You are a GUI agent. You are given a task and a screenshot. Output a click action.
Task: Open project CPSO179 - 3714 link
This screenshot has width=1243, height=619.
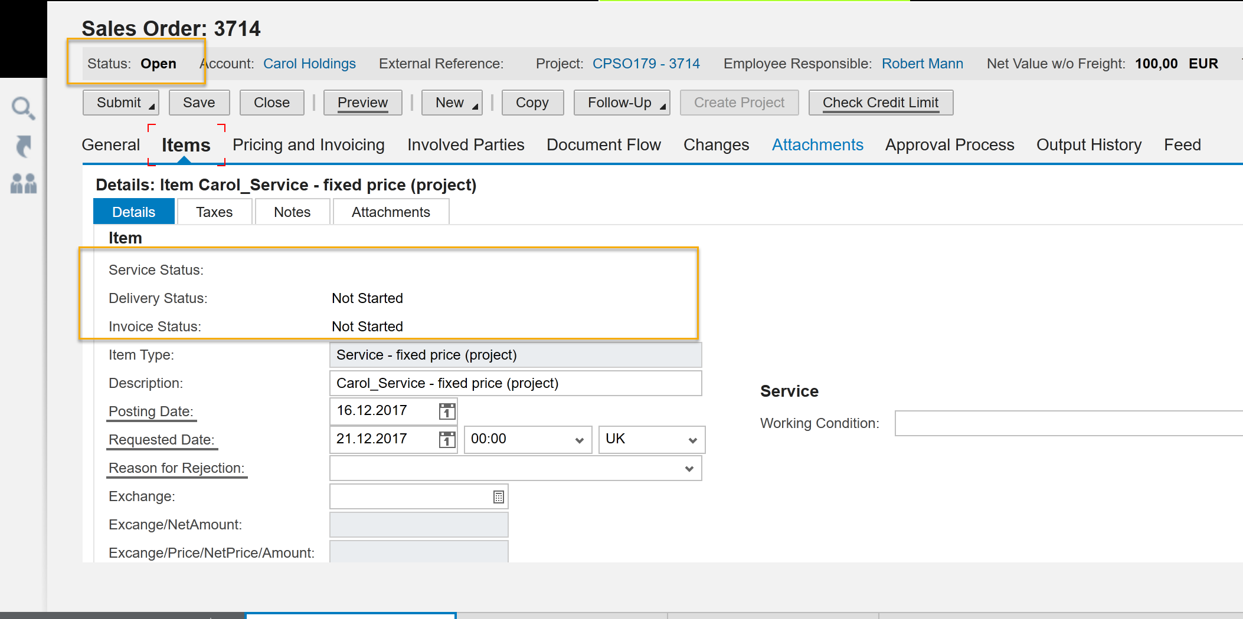pos(646,64)
